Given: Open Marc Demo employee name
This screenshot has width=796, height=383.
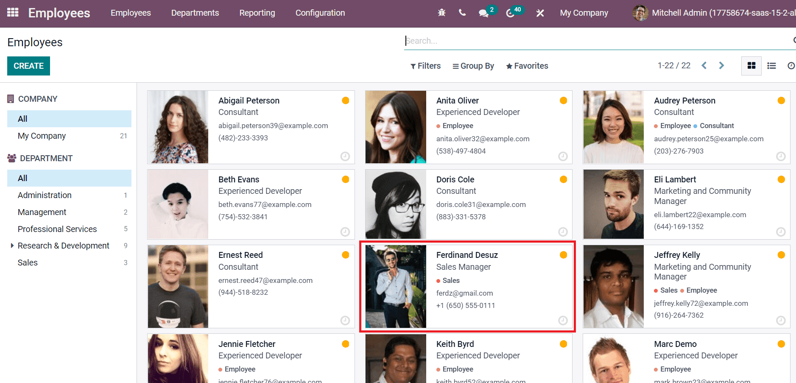Looking at the screenshot, I should coord(675,344).
